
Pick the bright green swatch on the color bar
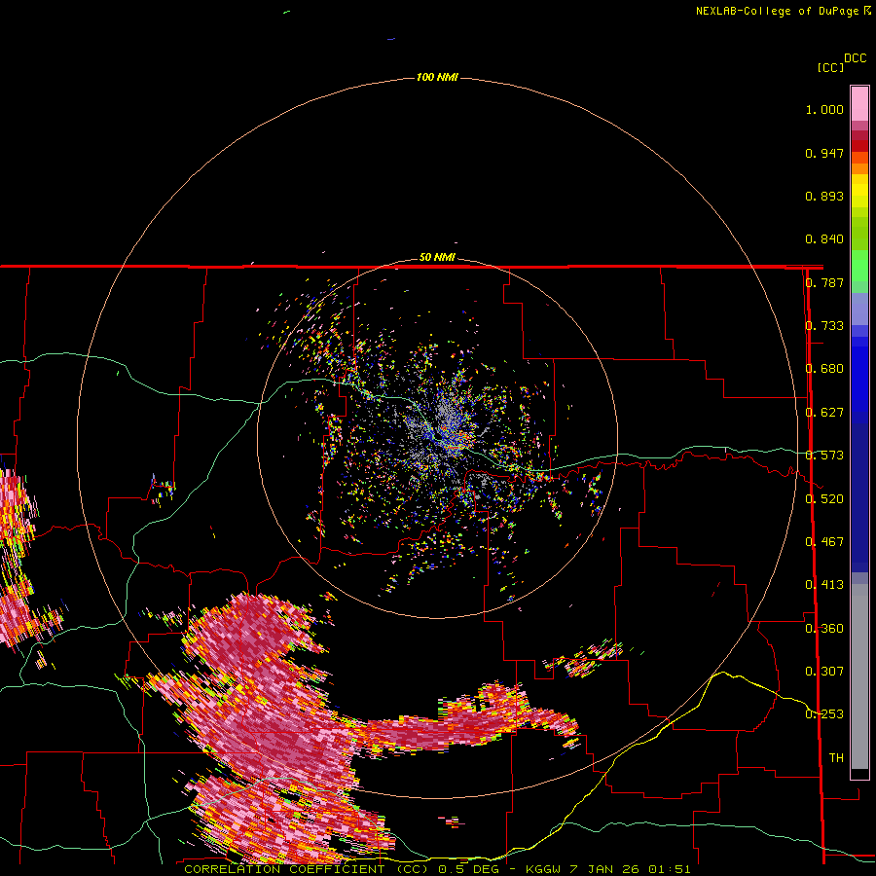coord(859,266)
